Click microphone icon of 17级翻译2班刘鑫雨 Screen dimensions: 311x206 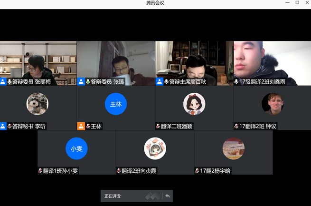pos(236,82)
